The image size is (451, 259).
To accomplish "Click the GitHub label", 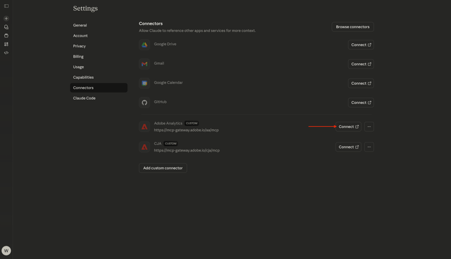I will click(x=160, y=102).
